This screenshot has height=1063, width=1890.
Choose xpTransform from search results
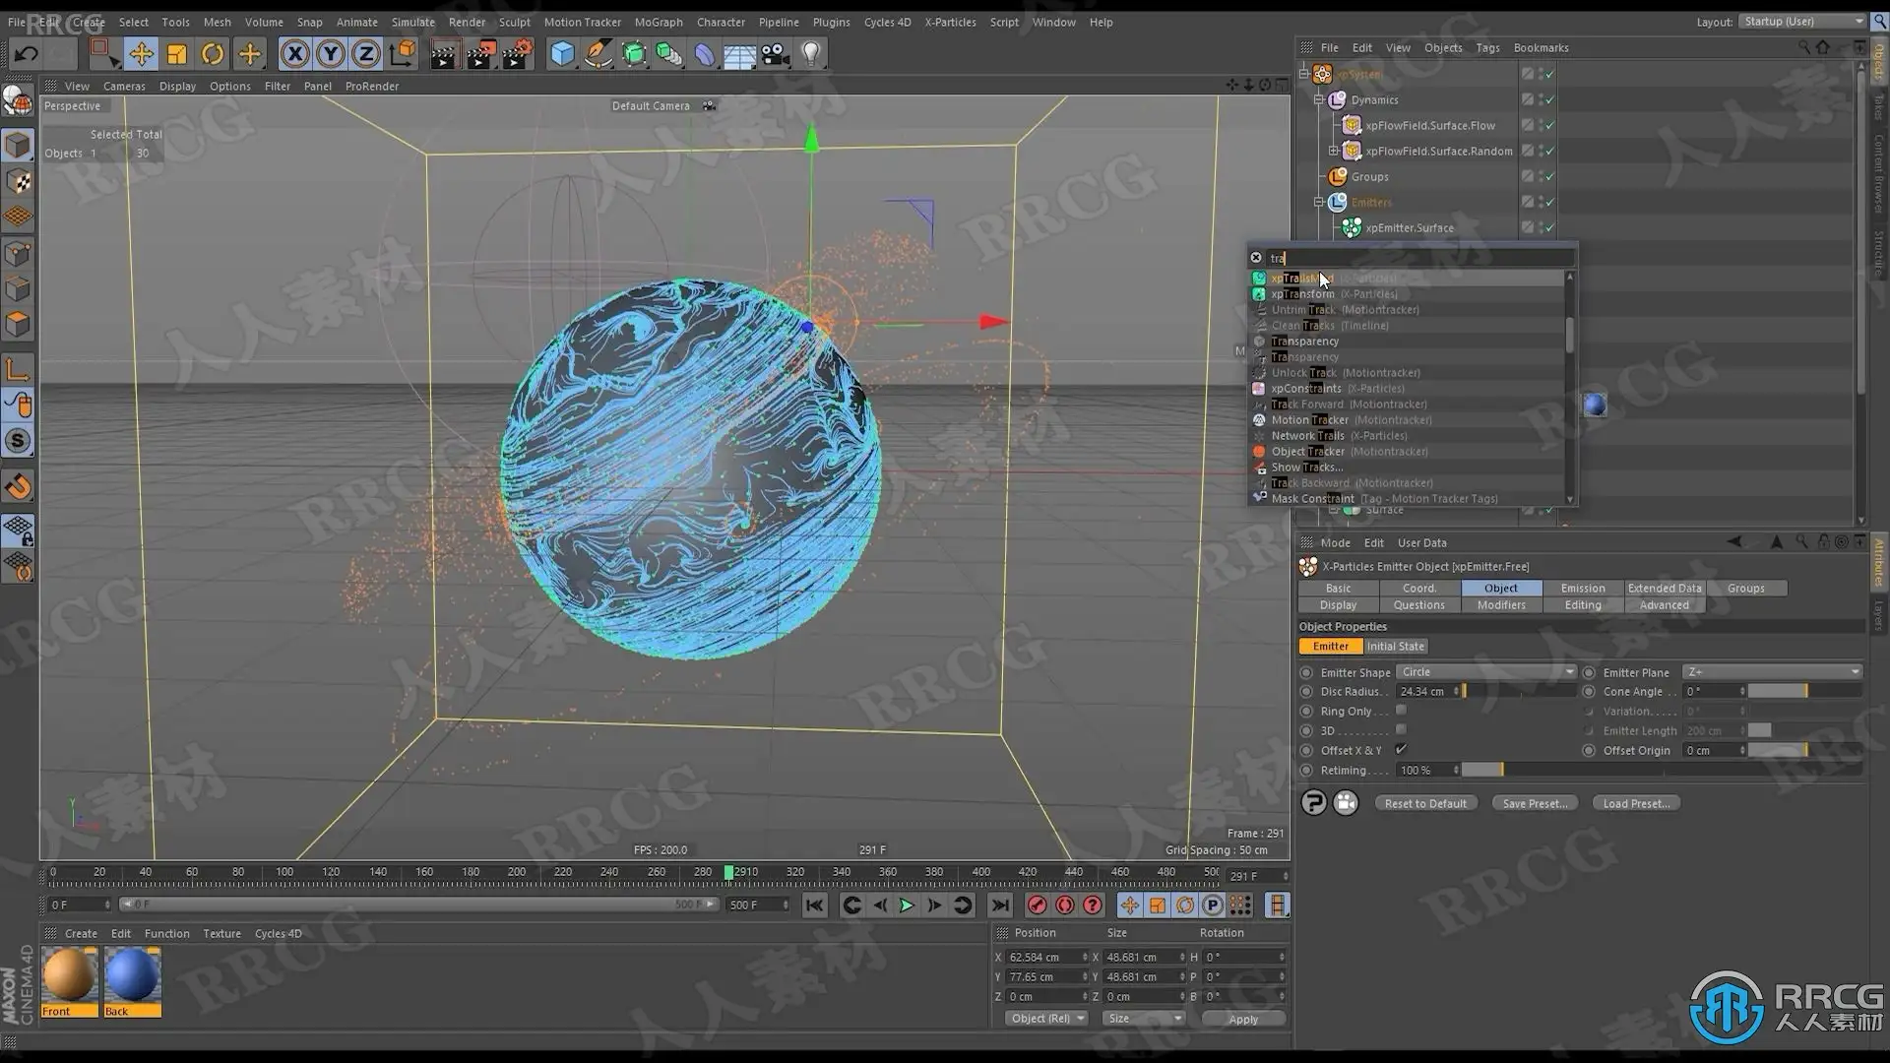(1302, 294)
